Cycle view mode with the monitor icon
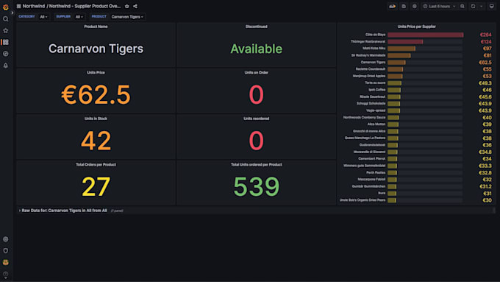Viewport: 500px width, 282px height. [x=491, y=6]
